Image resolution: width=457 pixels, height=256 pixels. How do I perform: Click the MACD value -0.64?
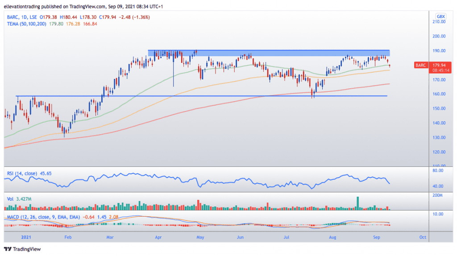pyautogui.click(x=89, y=217)
